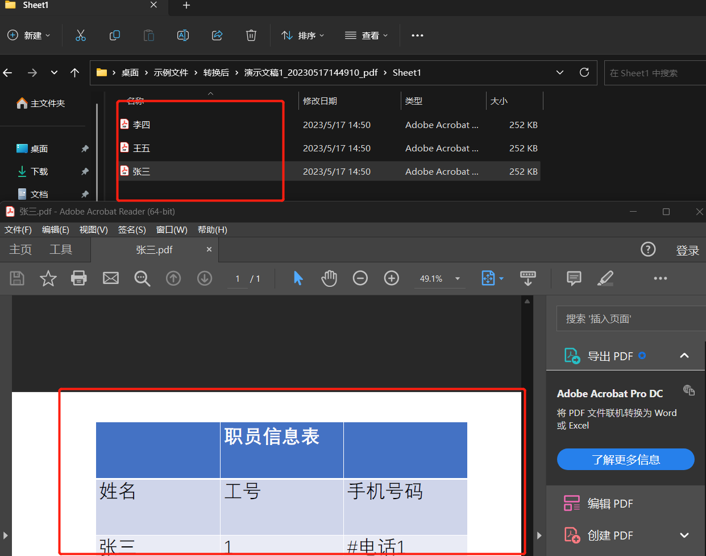Click the zoom in plus icon
The width and height of the screenshot is (706, 556).
[392, 278]
